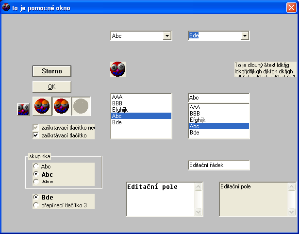Click the clown icon in the title bar

click(x=6, y=7)
